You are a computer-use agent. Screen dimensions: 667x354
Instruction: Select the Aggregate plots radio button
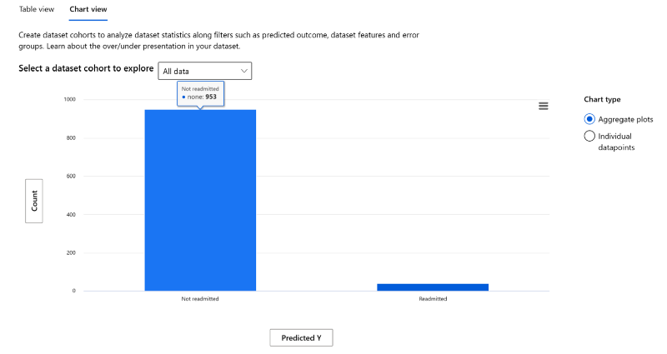tap(589, 119)
